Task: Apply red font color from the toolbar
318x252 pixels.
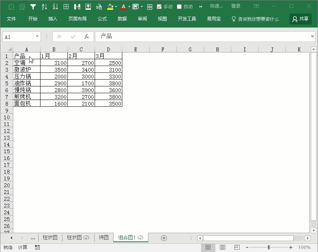Action: tap(123, 6)
